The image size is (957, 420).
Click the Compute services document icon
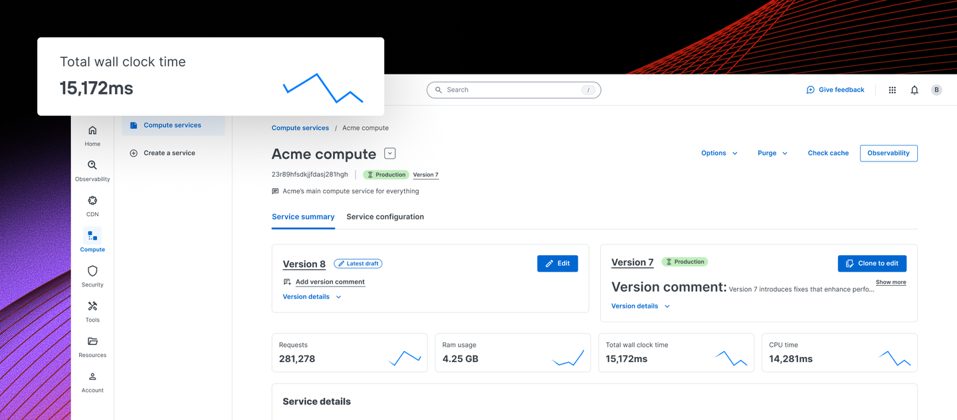[x=134, y=125]
